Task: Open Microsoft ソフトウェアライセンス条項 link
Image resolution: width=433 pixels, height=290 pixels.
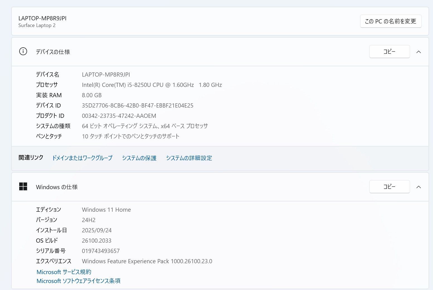Action: coord(79,281)
